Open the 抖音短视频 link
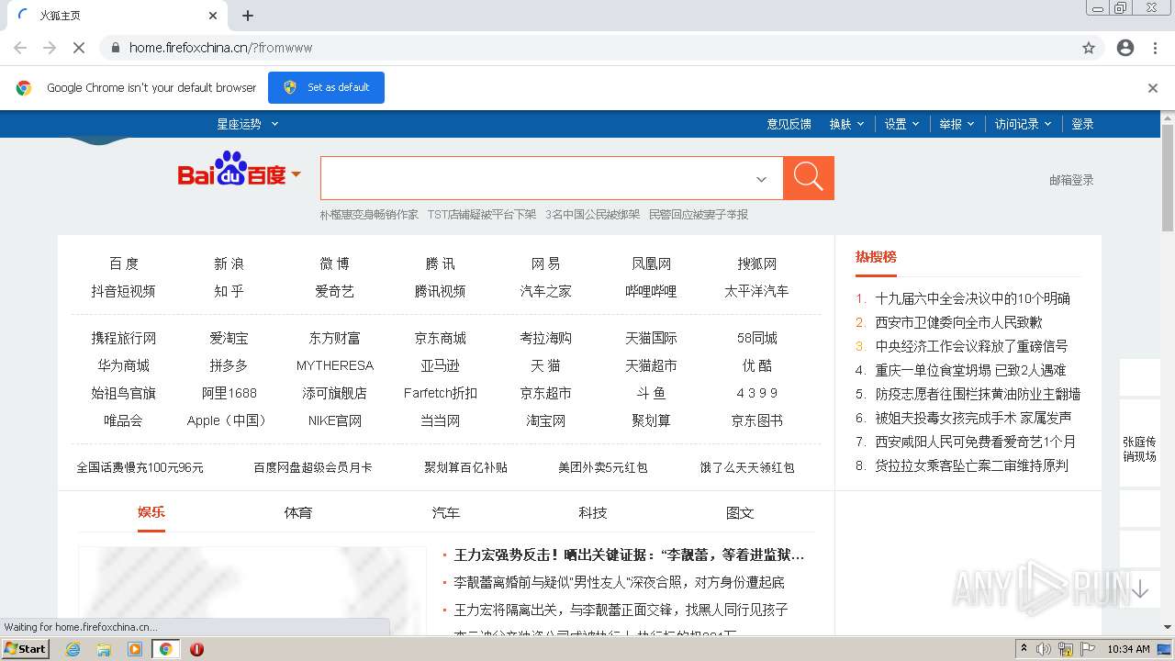 click(123, 291)
